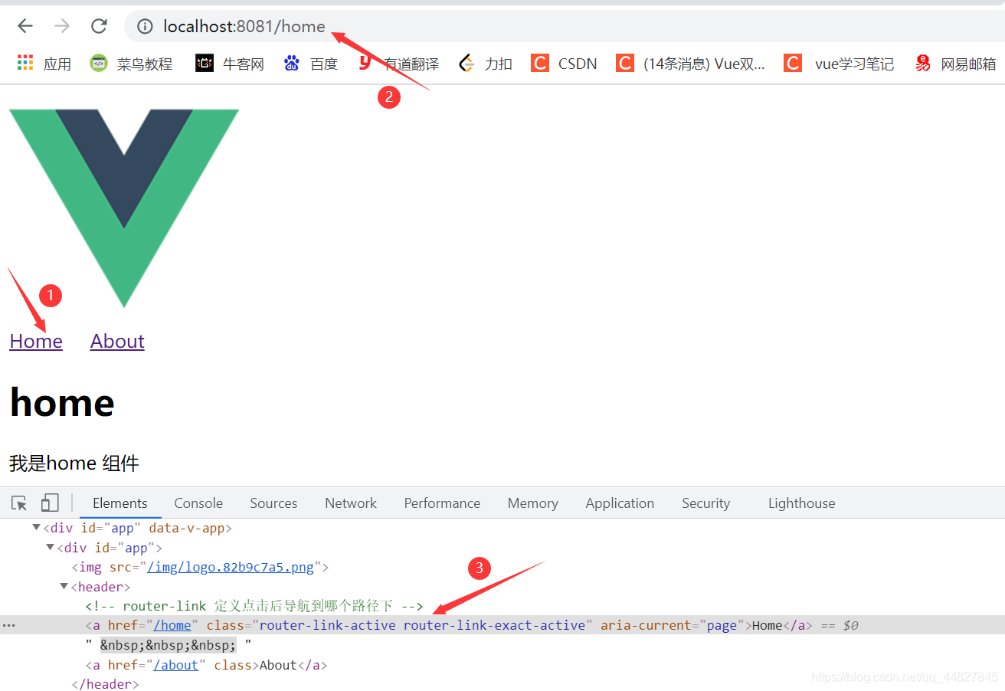Click the Vue logo image
The image size is (1005, 691).
(124, 208)
